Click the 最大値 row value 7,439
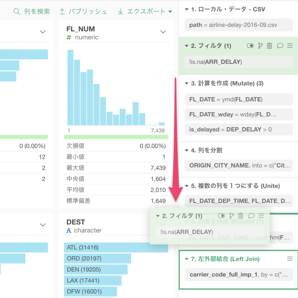 (158, 168)
